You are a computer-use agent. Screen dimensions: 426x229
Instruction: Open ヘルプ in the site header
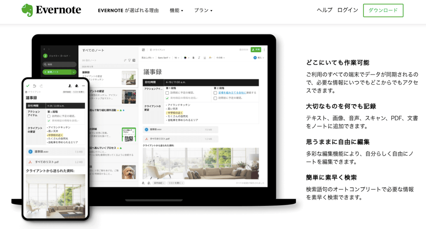coord(324,10)
